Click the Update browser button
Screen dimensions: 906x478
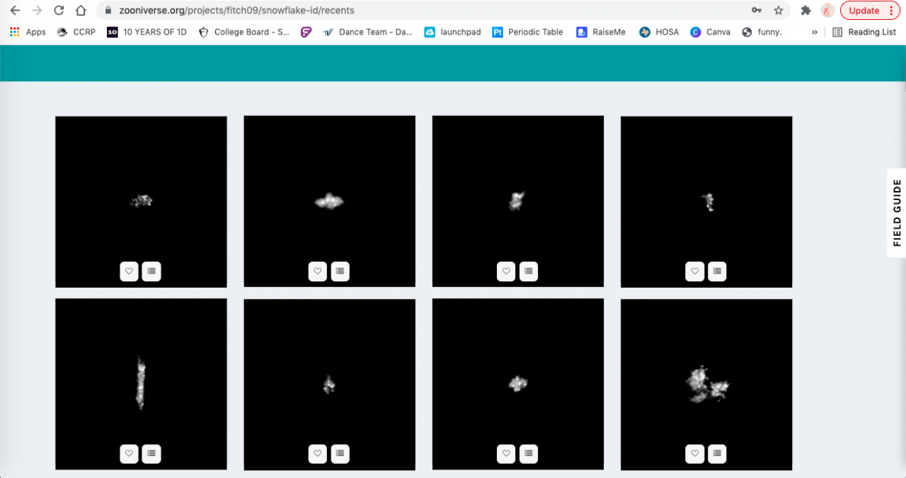tap(871, 11)
